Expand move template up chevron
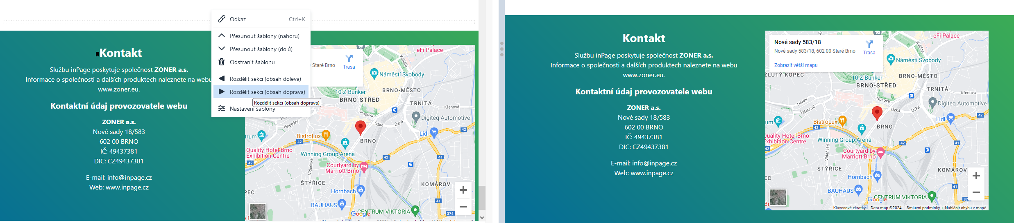The height and width of the screenshot is (223, 1014). 222,36
